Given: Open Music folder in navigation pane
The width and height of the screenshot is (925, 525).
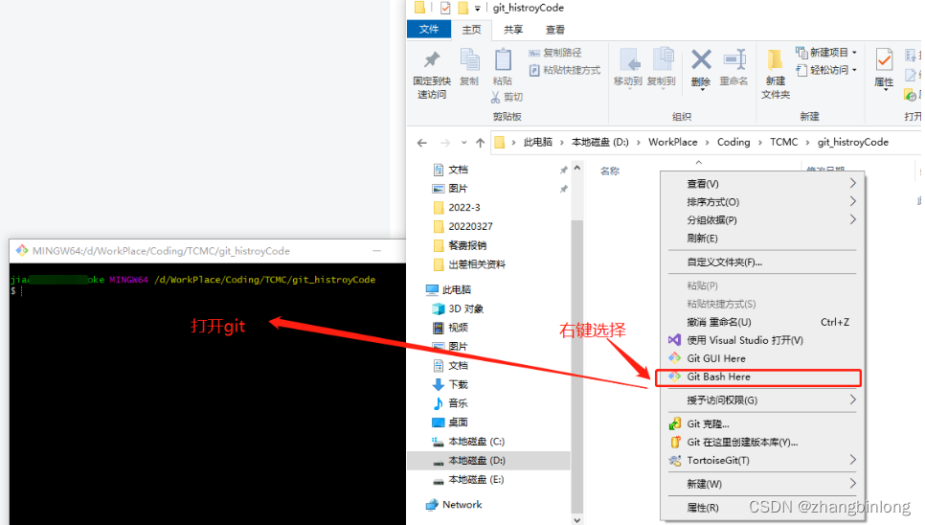Looking at the screenshot, I should (450, 403).
